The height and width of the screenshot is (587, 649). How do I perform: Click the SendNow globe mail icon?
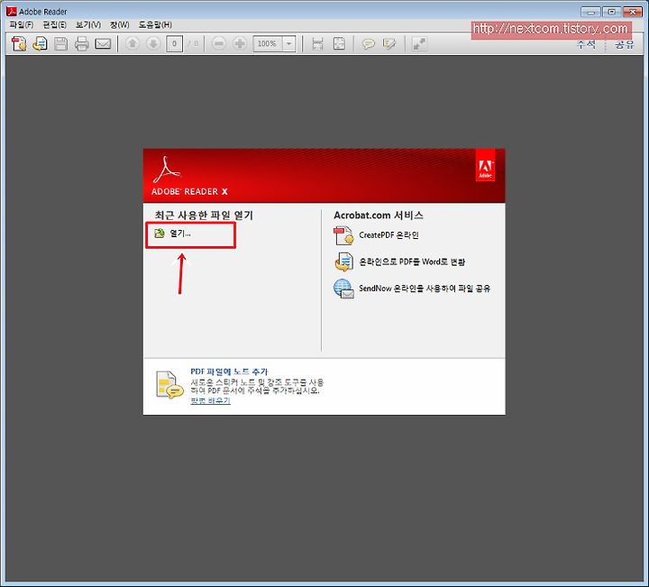click(343, 289)
